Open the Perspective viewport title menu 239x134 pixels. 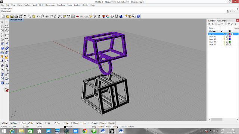coord(16,20)
